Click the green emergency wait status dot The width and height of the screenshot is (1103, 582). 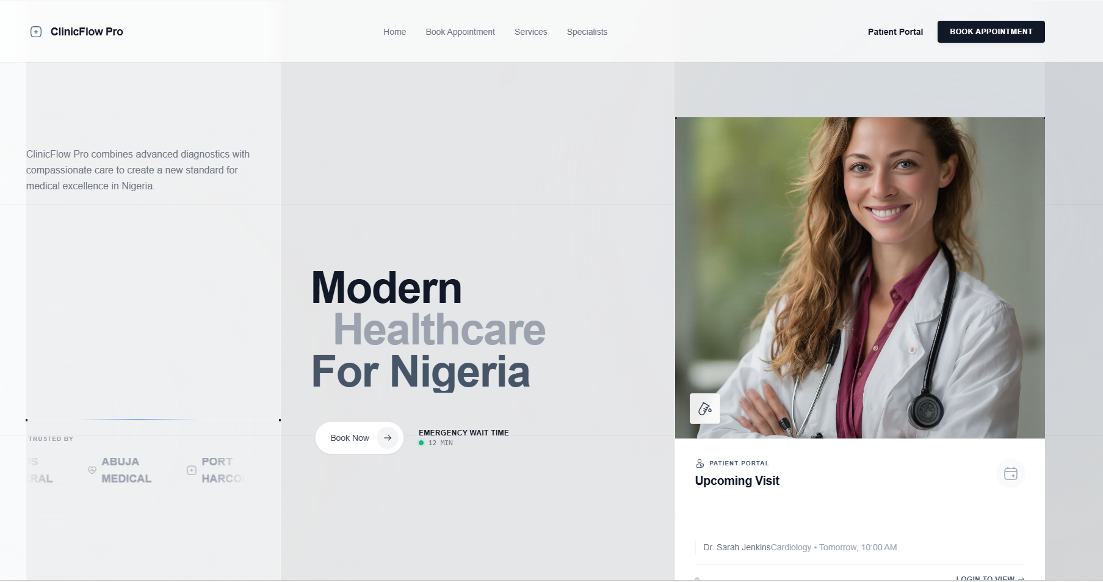tap(421, 443)
